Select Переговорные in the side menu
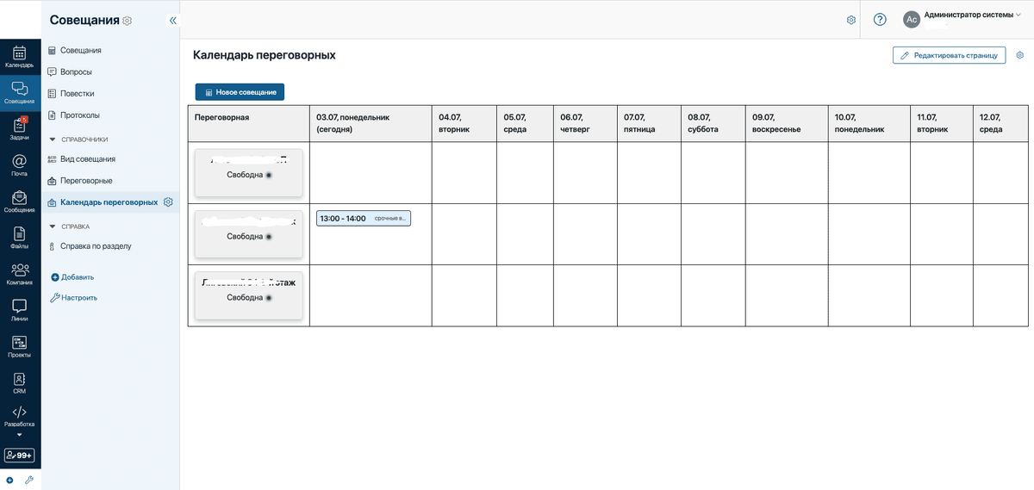 click(x=86, y=181)
